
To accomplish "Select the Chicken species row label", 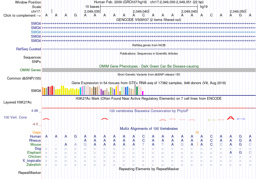I will click(34, 156).
